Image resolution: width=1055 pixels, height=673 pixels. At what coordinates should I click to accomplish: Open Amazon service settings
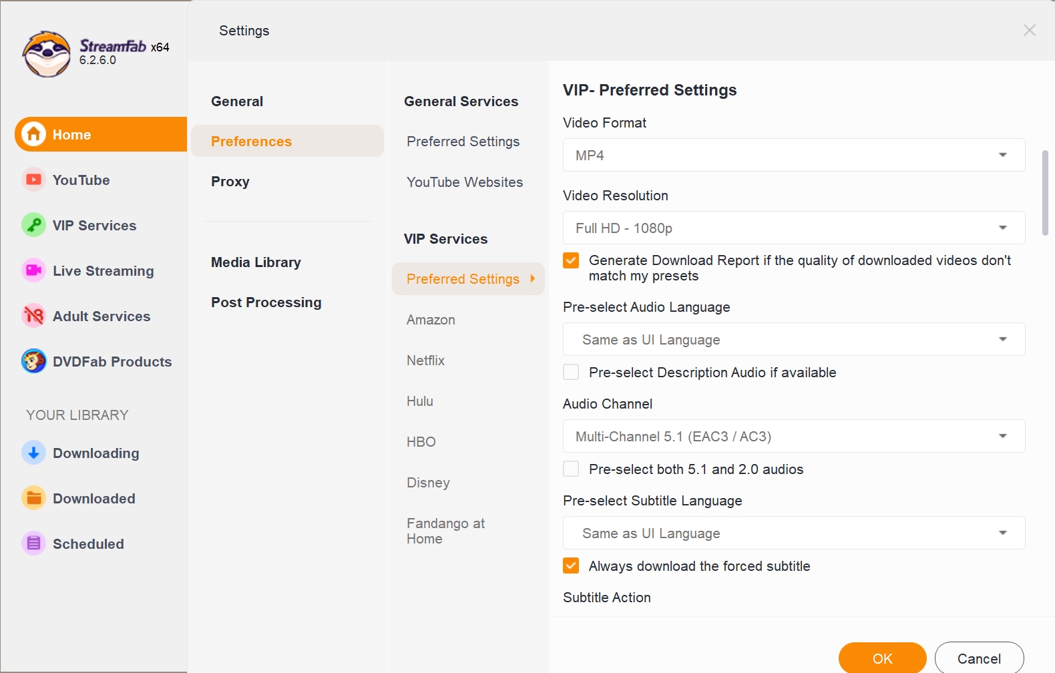coord(431,320)
